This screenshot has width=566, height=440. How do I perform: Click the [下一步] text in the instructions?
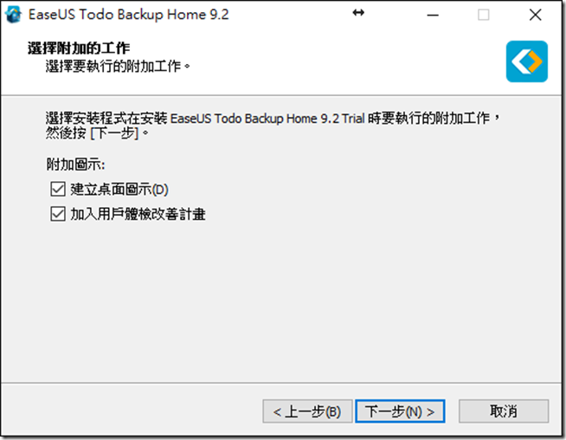[114, 133]
